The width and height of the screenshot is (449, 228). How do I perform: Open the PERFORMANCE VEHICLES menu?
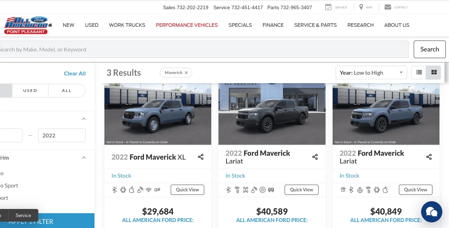click(187, 25)
